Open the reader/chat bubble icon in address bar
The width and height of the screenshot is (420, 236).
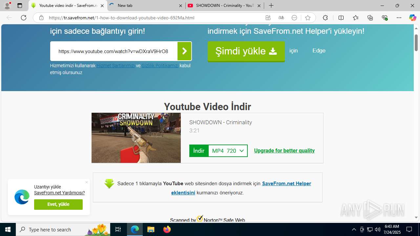coord(294,18)
